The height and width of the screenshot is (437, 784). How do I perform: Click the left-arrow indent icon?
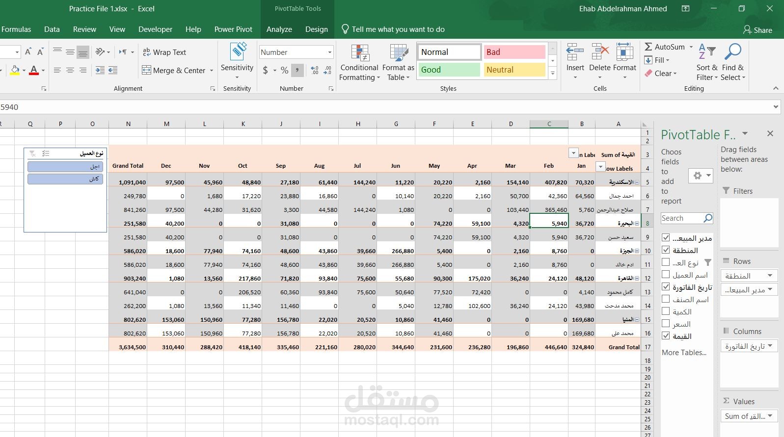(x=113, y=70)
